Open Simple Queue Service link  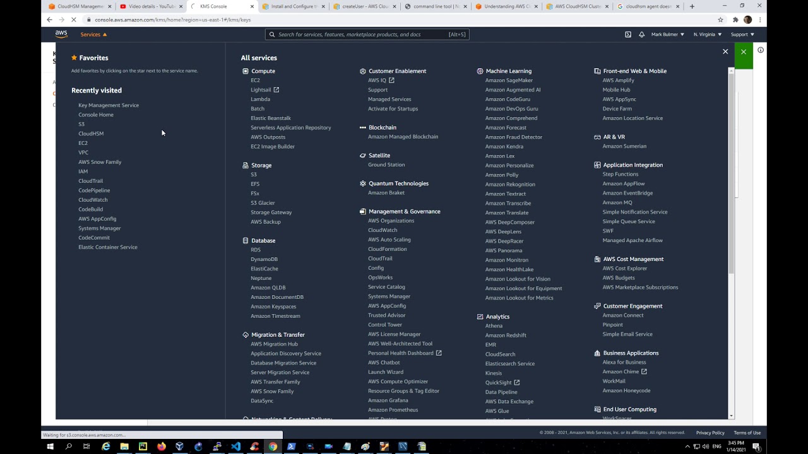tap(629, 221)
